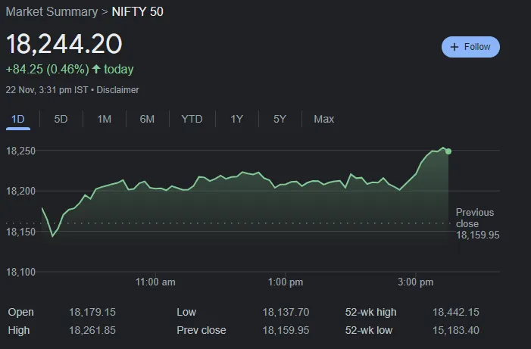
Task: Select the 1D range tab
Action: 18,119
